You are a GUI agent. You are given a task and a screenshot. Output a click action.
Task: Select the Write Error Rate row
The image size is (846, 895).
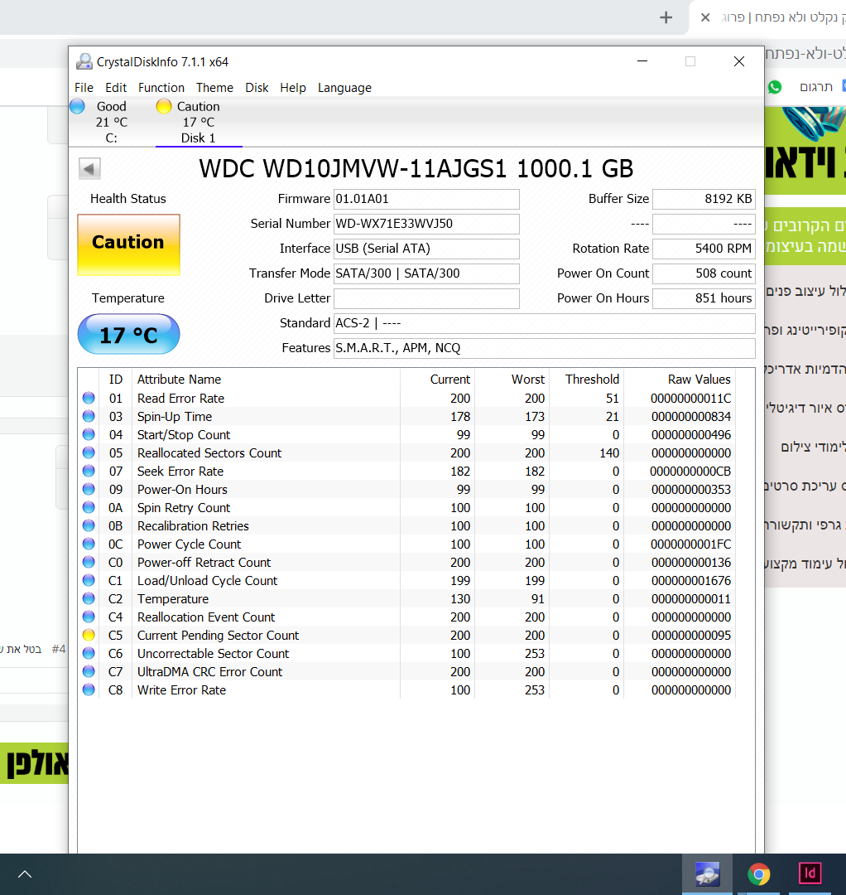[406, 690]
